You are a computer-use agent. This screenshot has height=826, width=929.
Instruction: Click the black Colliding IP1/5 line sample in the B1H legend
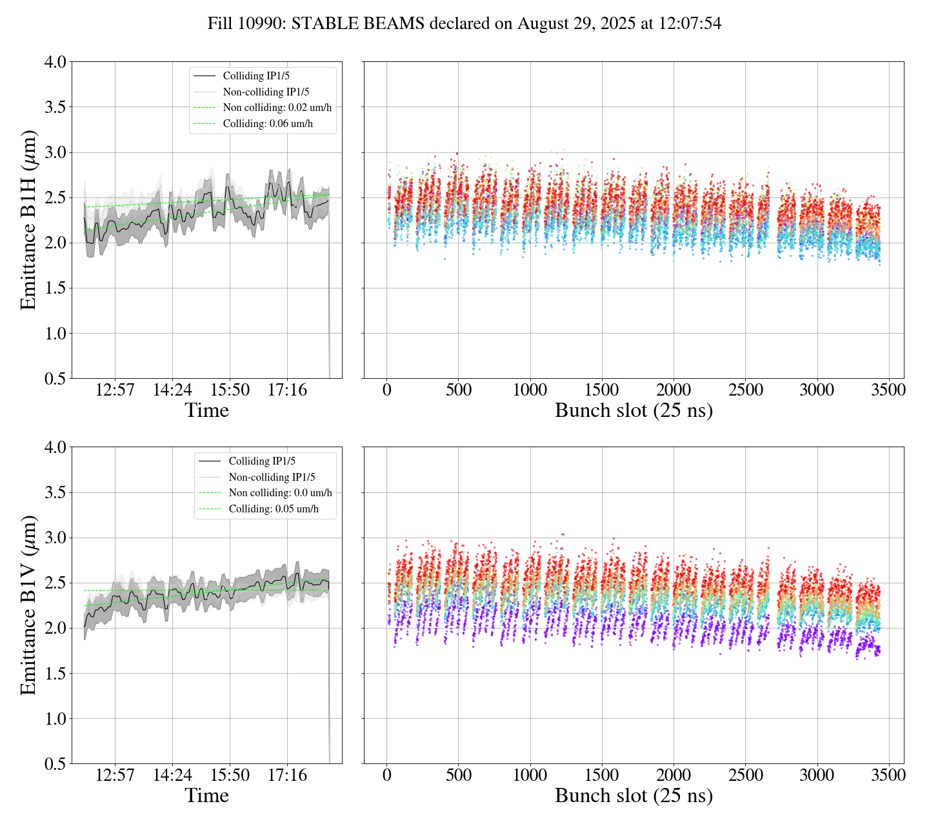pos(205,76)
